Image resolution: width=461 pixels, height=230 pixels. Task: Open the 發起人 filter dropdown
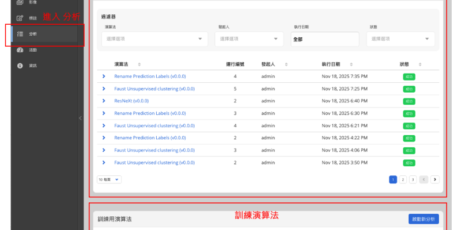tap(249, 39)
